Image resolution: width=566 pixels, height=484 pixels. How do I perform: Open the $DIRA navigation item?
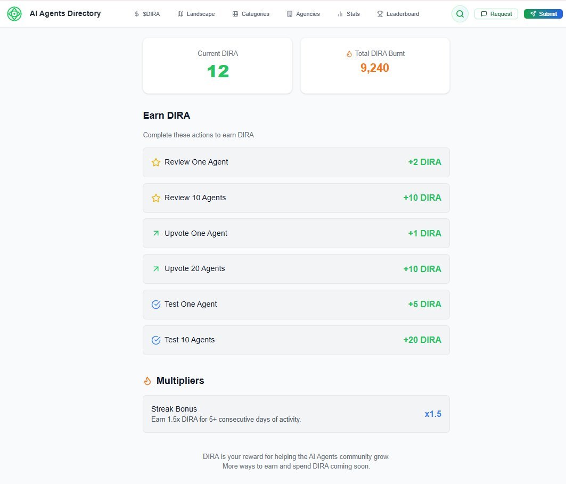coord(147,14)
